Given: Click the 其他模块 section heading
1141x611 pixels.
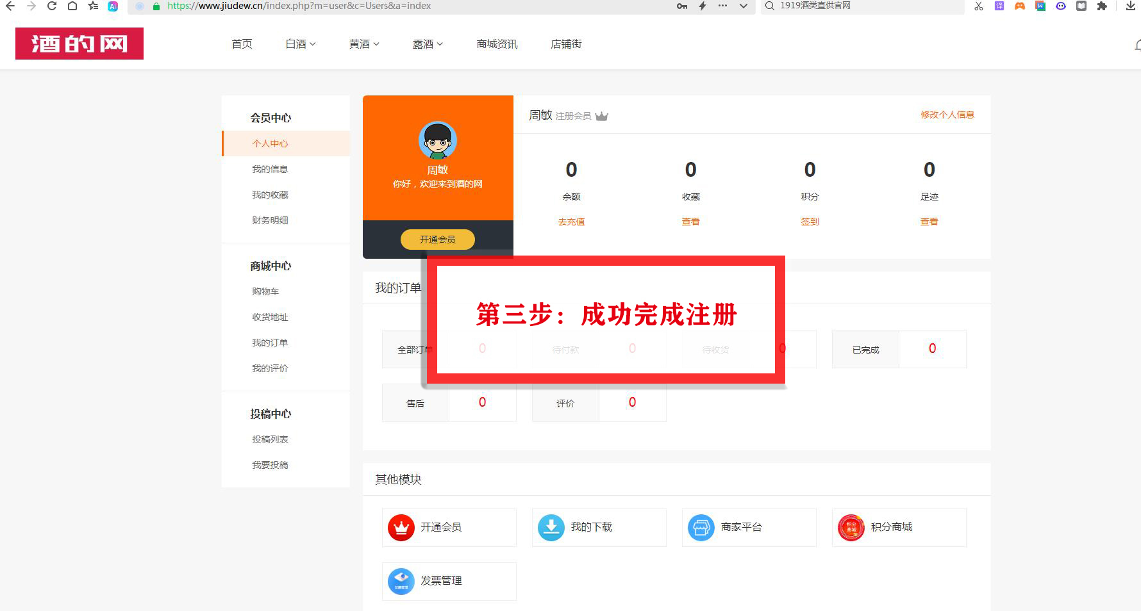Looking at the screenshot, I should (398, 480).
